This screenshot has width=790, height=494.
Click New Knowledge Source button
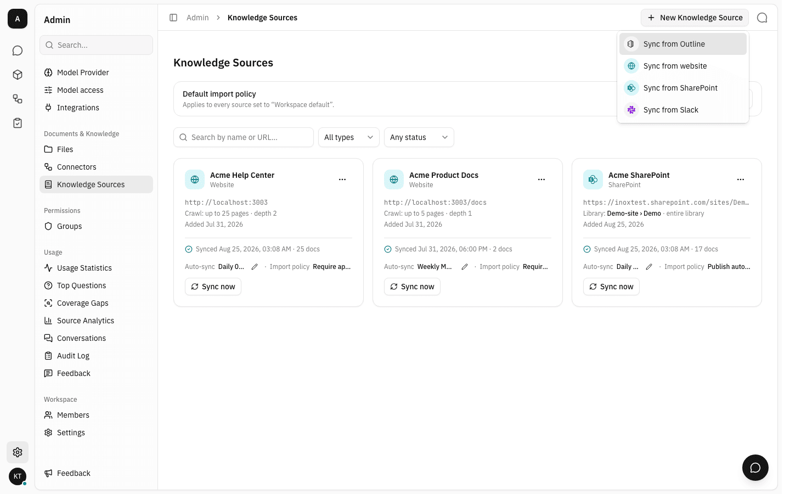click(695, 18)
